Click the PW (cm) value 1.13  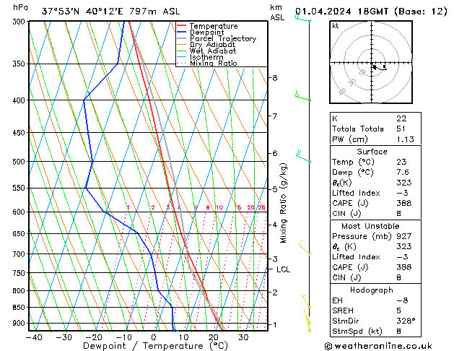tap(406, 139)
